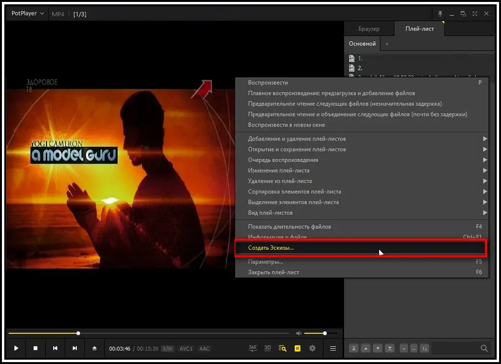Add item with the playlist plus button

[404, 349]
